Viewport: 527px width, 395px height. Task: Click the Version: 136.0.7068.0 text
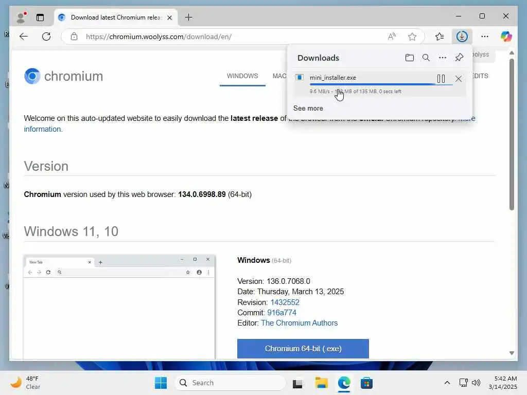274,281
